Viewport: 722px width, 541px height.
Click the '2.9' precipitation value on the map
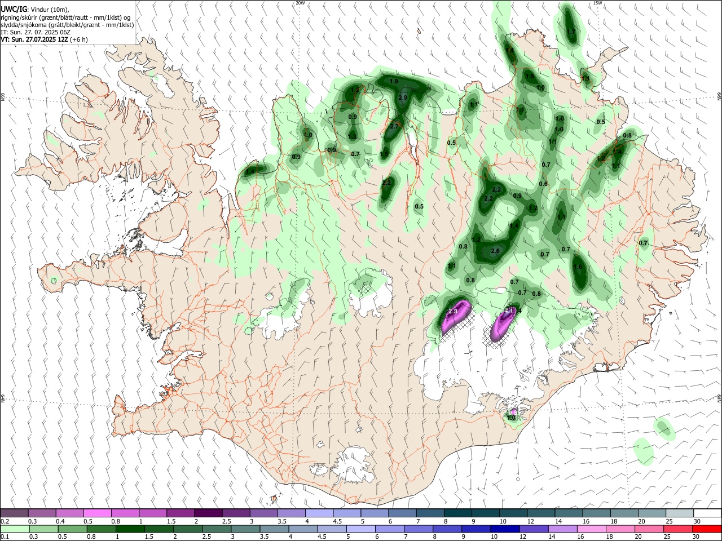[403, 98]
